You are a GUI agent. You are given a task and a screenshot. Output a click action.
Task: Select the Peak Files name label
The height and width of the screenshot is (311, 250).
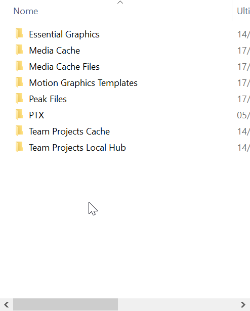[x=48, y=99]
